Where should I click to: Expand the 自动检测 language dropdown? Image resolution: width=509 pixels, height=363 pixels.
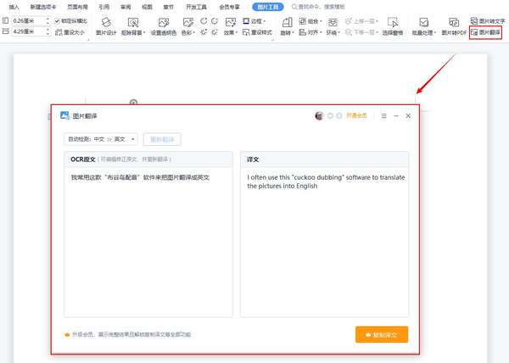pos(101,139)
